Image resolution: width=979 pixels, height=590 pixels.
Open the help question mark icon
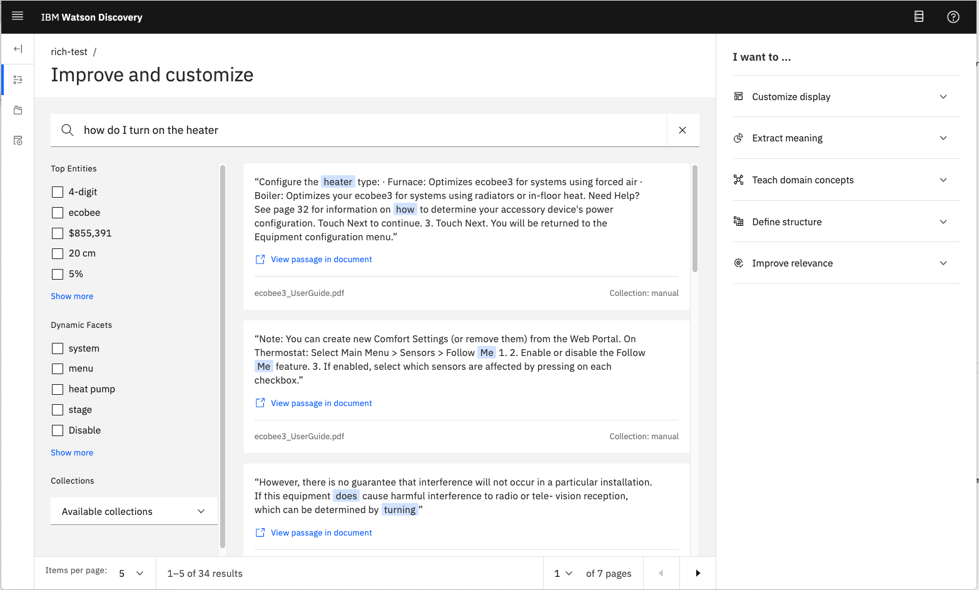click(953, 17)
